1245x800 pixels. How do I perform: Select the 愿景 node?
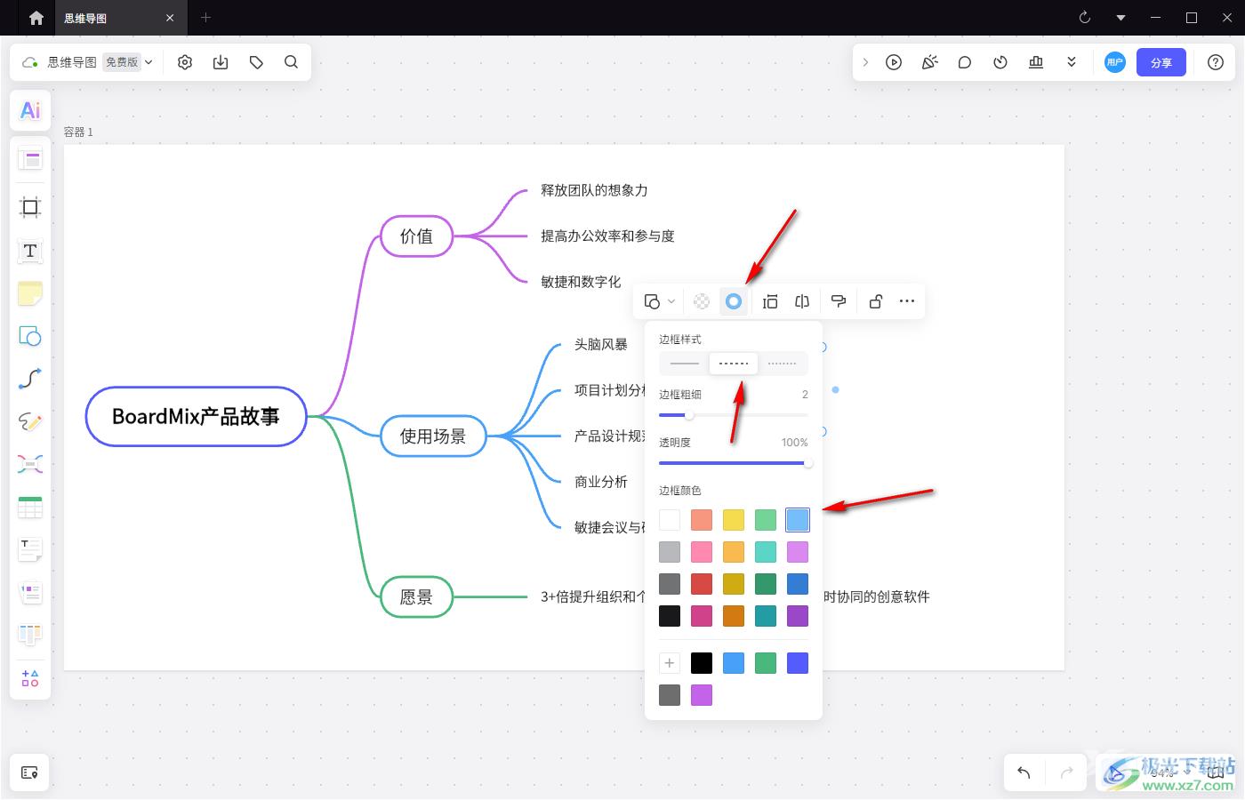[x=416, y=596]
